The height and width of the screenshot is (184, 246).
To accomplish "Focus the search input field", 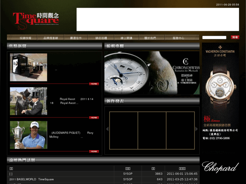I will coord(214,37).
